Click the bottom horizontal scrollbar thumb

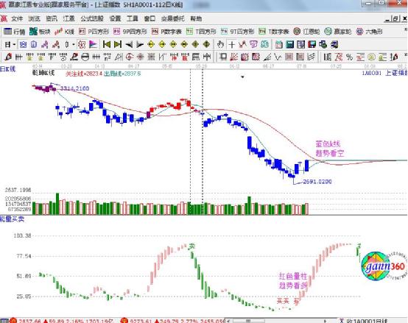coord(248,321)
